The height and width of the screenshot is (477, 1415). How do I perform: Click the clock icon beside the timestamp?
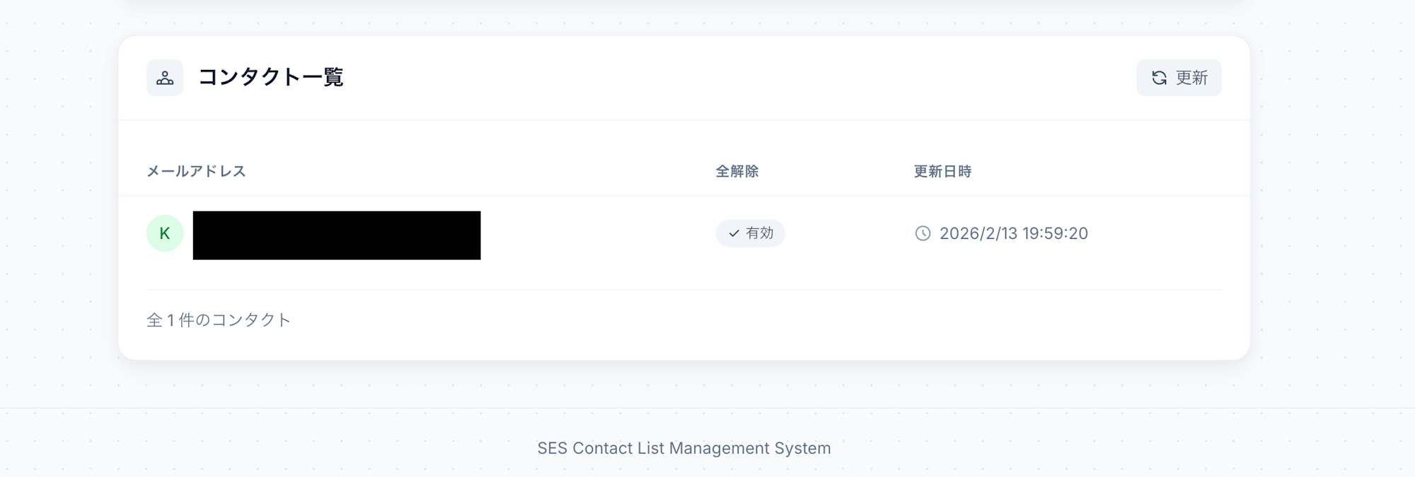[x=923, y=233]
